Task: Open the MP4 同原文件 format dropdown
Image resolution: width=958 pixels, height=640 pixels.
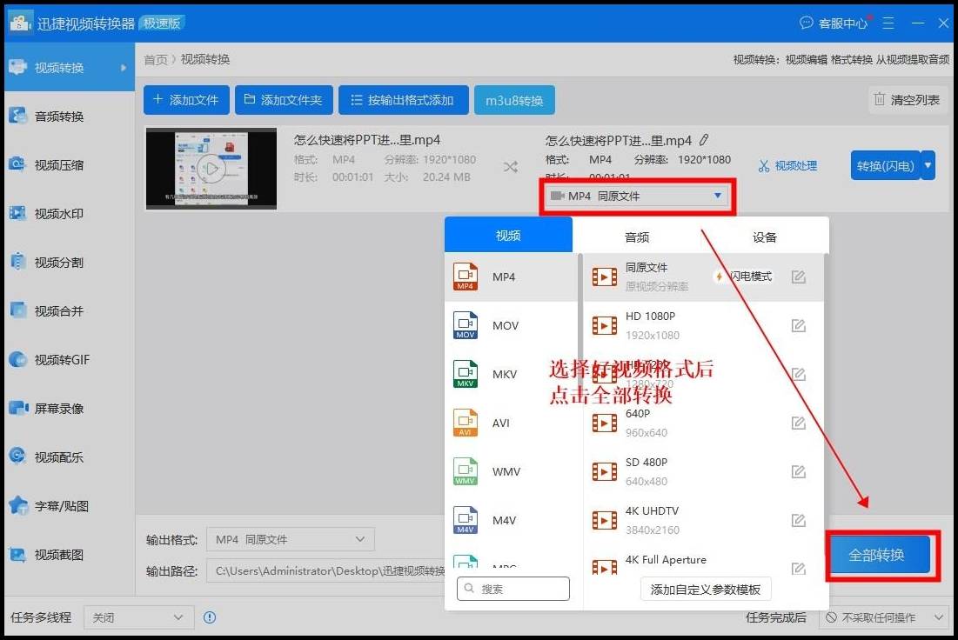Action: tap(637, 196)
